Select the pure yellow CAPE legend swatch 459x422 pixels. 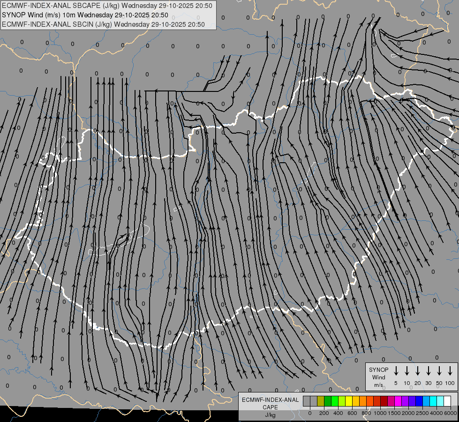pos(349,401)
